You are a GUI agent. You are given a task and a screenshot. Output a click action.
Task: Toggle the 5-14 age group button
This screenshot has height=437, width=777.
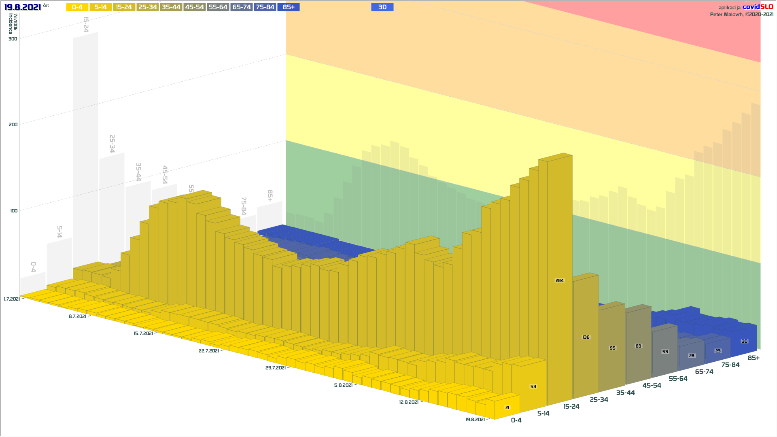coord(100,7)
